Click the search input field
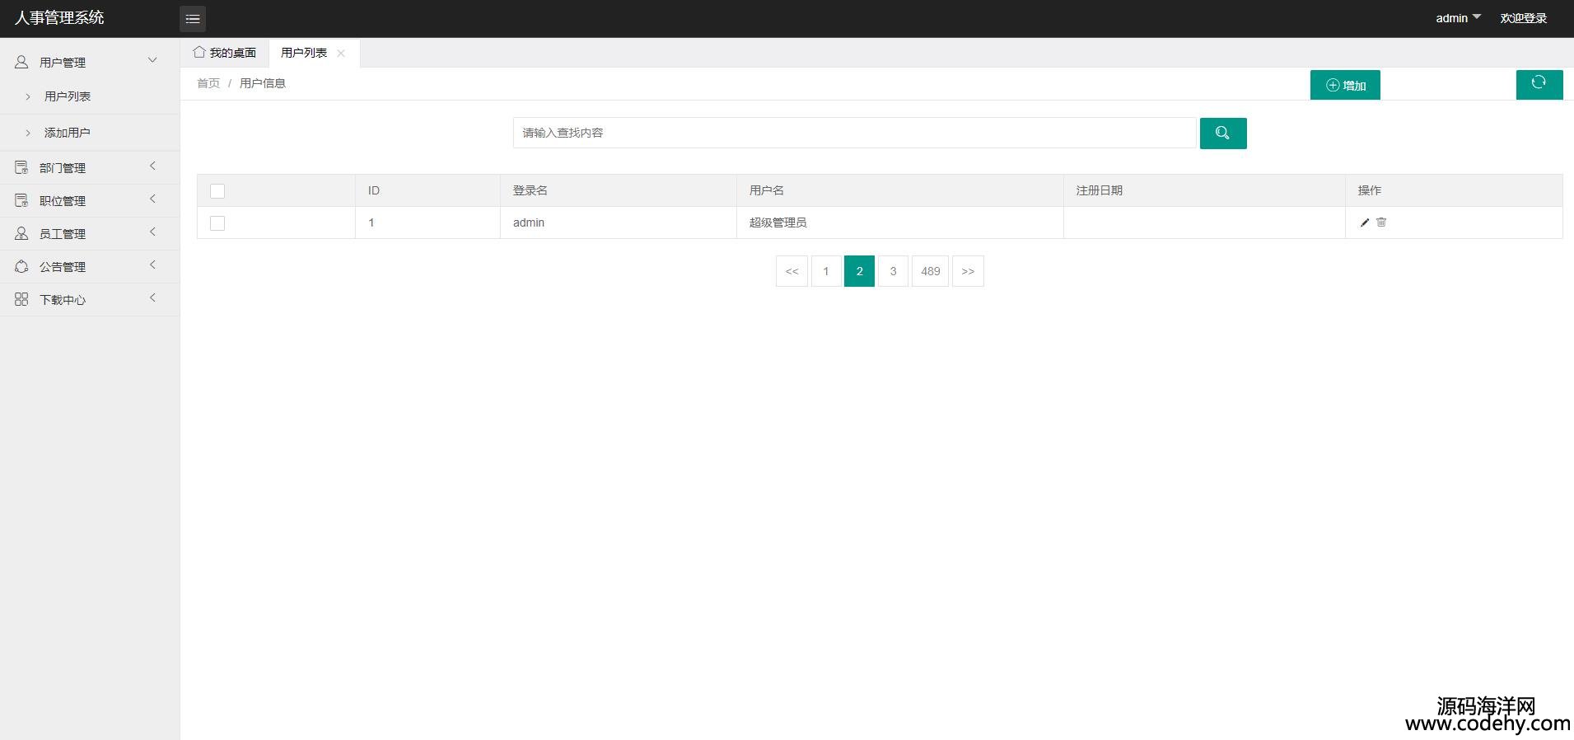The width and height of the screenshot is (1574, 740). pos(854,133)
